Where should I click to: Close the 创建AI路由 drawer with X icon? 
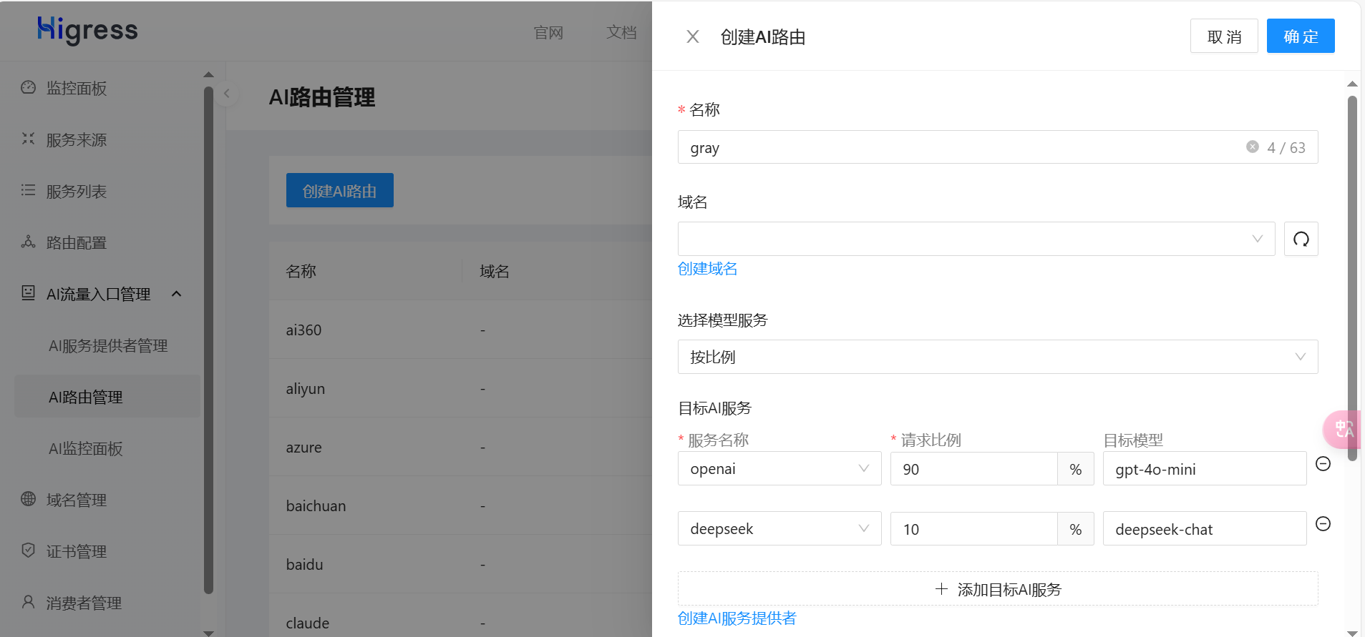692,36
